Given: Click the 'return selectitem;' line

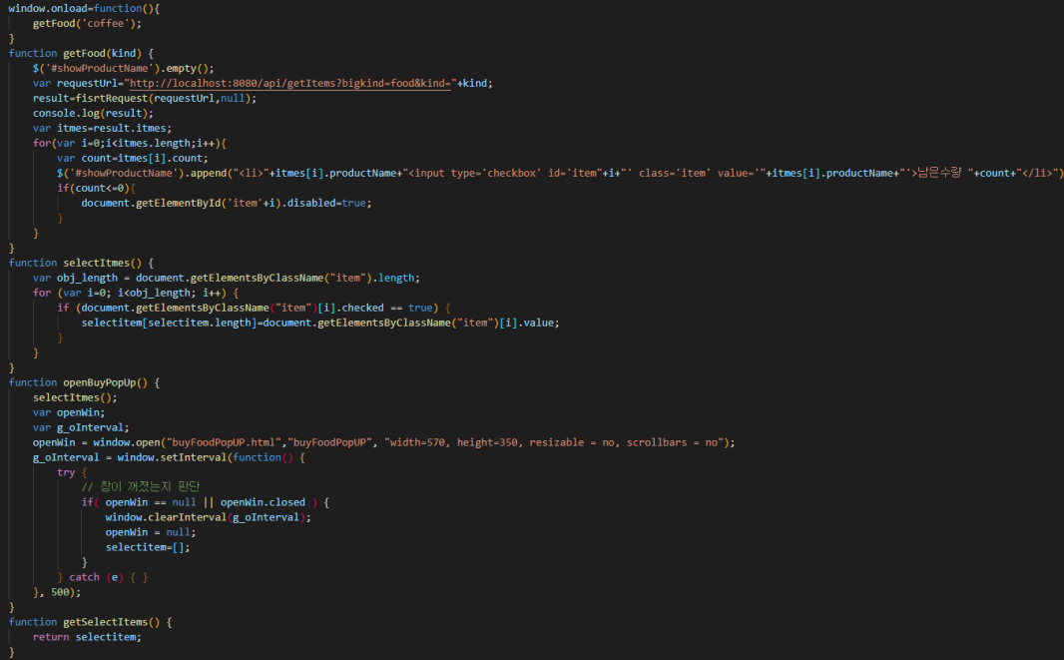Looking at the screenshot, I should coord(87,636).
